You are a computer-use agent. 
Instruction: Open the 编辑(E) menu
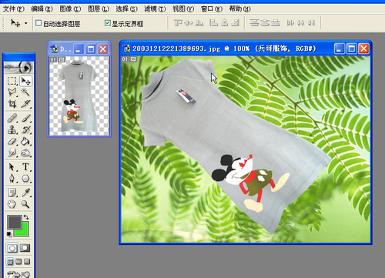[x=42, y=9]
